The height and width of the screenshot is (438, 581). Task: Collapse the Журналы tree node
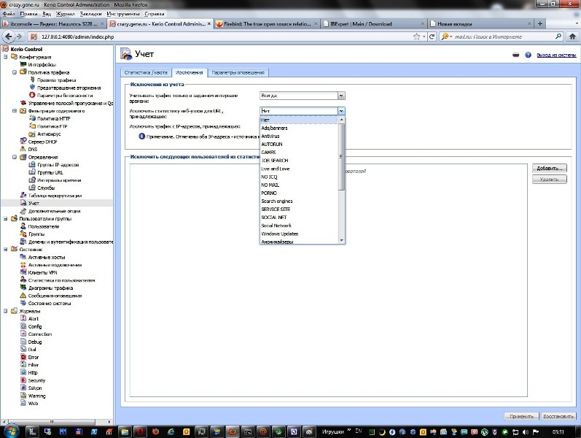(x=5, y=311)
